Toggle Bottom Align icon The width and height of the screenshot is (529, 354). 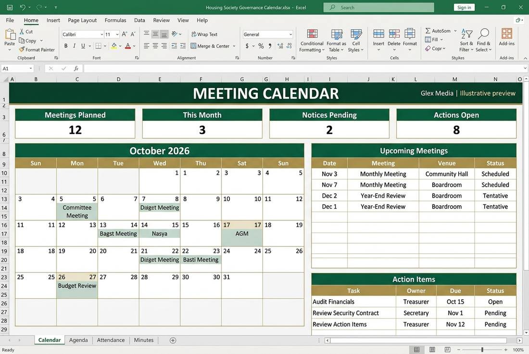click(x=164, y=34)
